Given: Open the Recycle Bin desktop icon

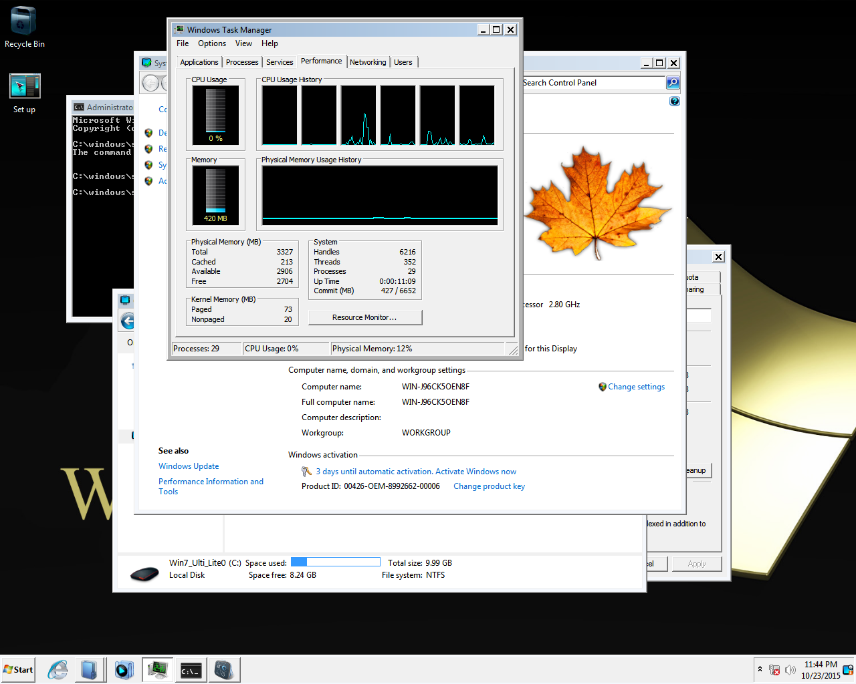Looking at the screenshot, I should pos(24,27).
